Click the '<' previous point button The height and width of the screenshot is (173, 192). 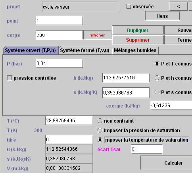(178, 6)
